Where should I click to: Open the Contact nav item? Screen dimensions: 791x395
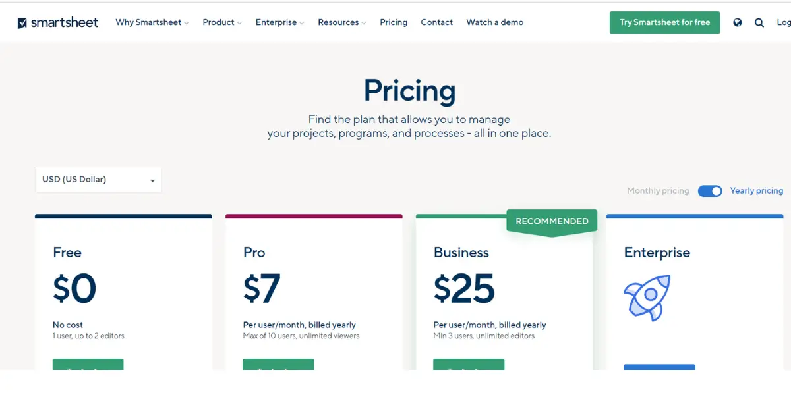click(x=436, y=22)
